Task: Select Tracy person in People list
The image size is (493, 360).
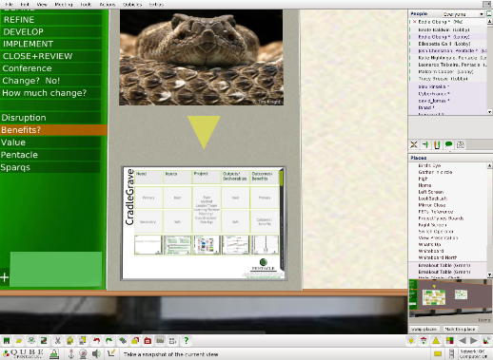Action: coord(443,79)
